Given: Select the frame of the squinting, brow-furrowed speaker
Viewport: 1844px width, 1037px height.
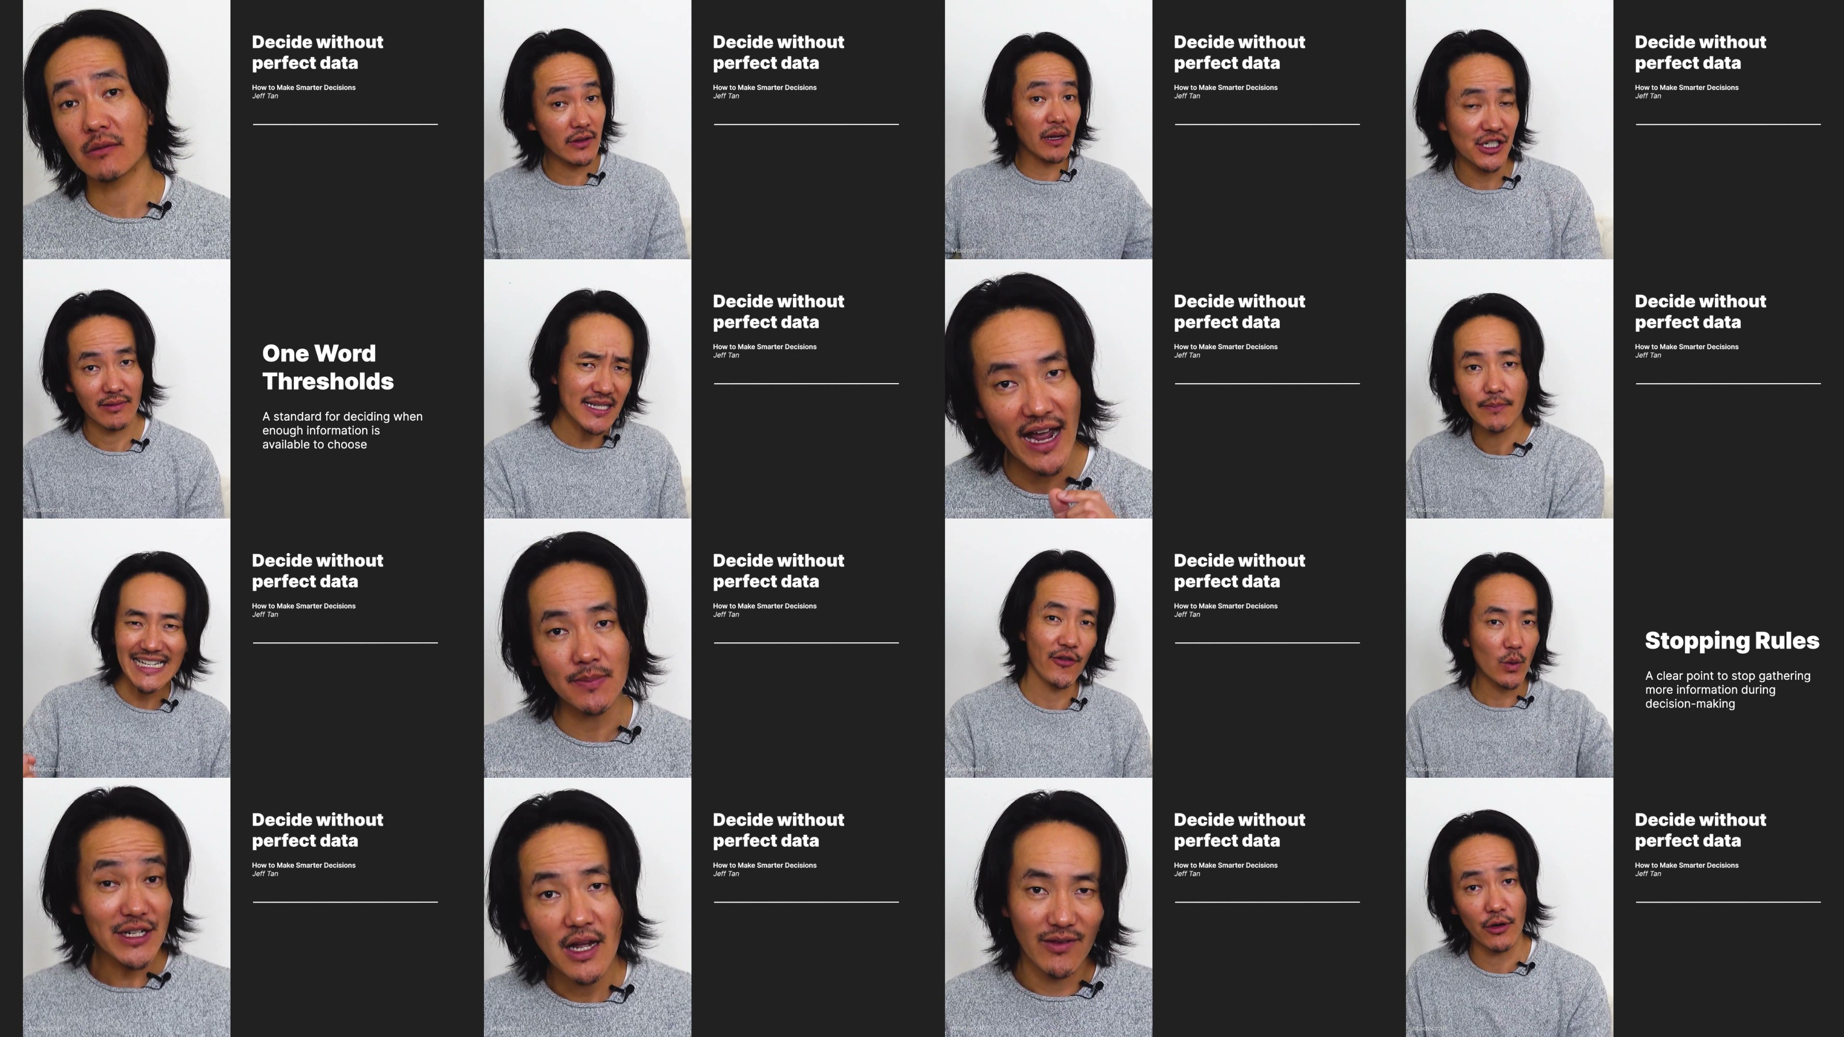Looking at the screenshot, I should [587, 389].
